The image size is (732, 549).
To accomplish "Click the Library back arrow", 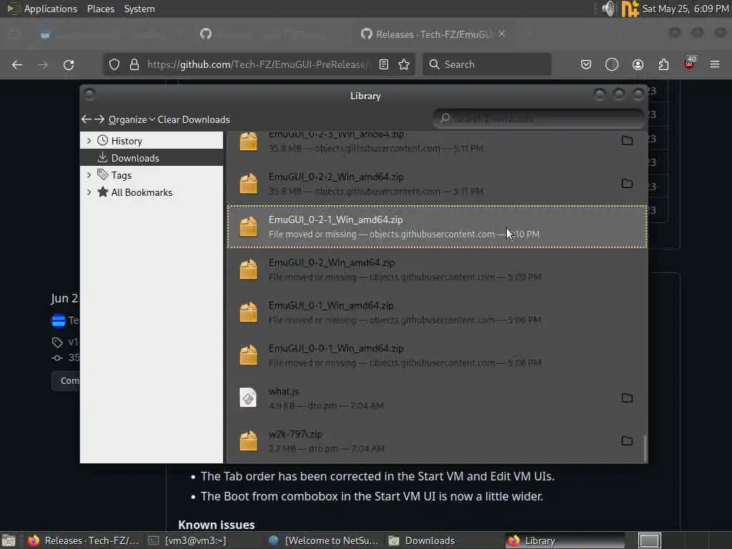I will click(x=86, y=119).
